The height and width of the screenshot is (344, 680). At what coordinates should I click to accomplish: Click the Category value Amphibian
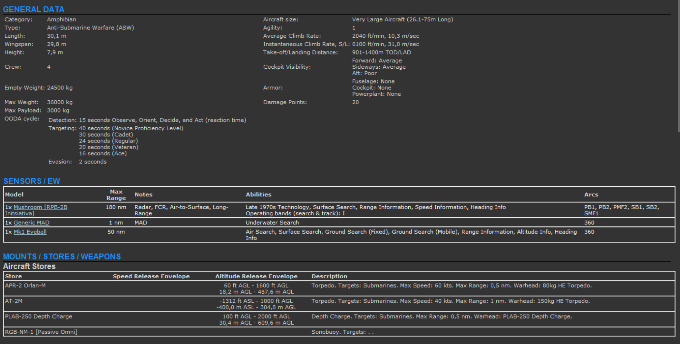click(62, 19)
